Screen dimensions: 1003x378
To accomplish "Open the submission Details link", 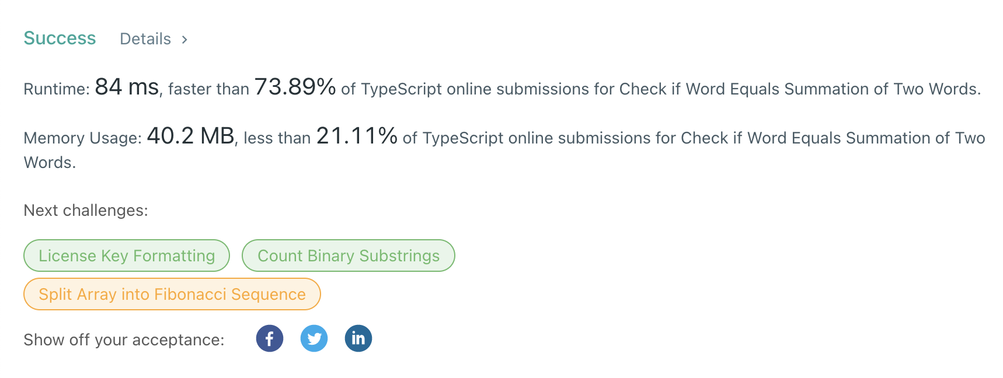I will [x=145, y=39].
